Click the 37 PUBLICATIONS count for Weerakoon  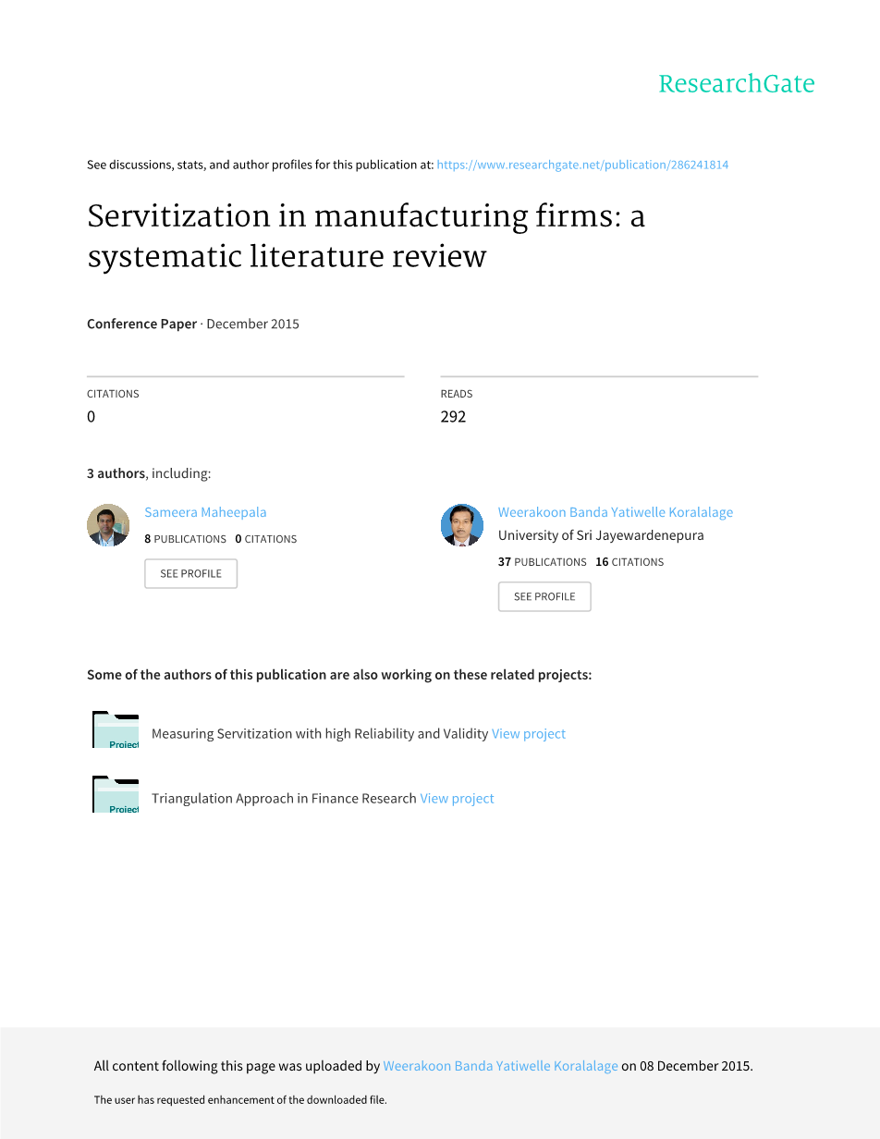point(542,562)
